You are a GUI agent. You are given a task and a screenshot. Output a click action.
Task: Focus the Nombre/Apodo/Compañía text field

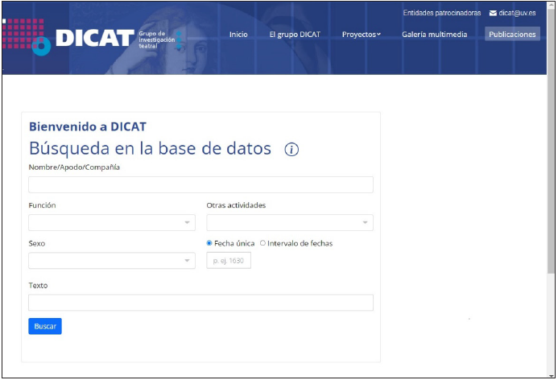(x=200, y=185)
